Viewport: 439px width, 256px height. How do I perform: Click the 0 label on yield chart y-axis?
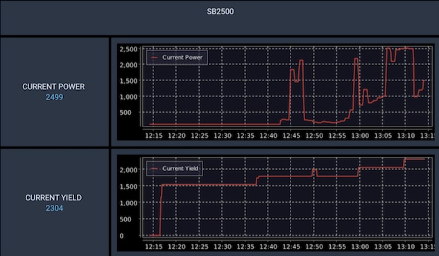click(122, 236)
